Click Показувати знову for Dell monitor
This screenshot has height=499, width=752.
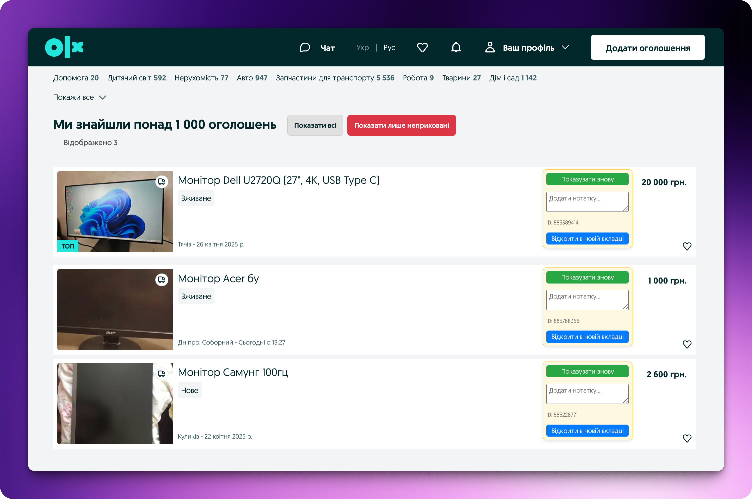[587, 179]
